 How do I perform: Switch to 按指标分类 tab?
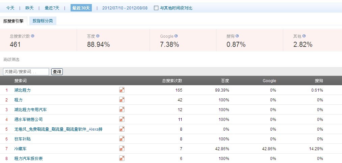[43, 21]
